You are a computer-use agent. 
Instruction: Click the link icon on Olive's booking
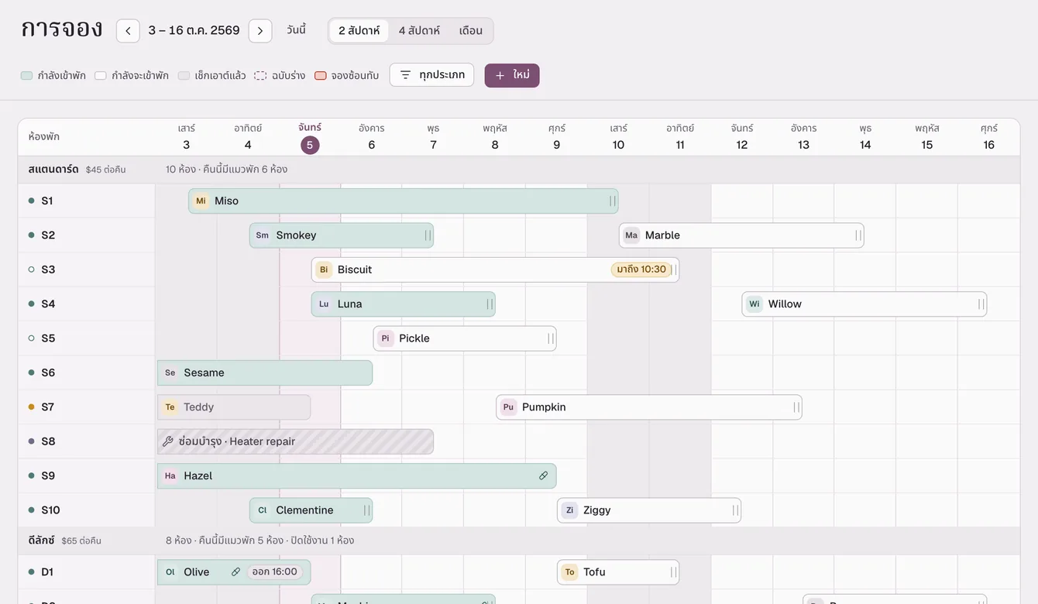[235, 572]
